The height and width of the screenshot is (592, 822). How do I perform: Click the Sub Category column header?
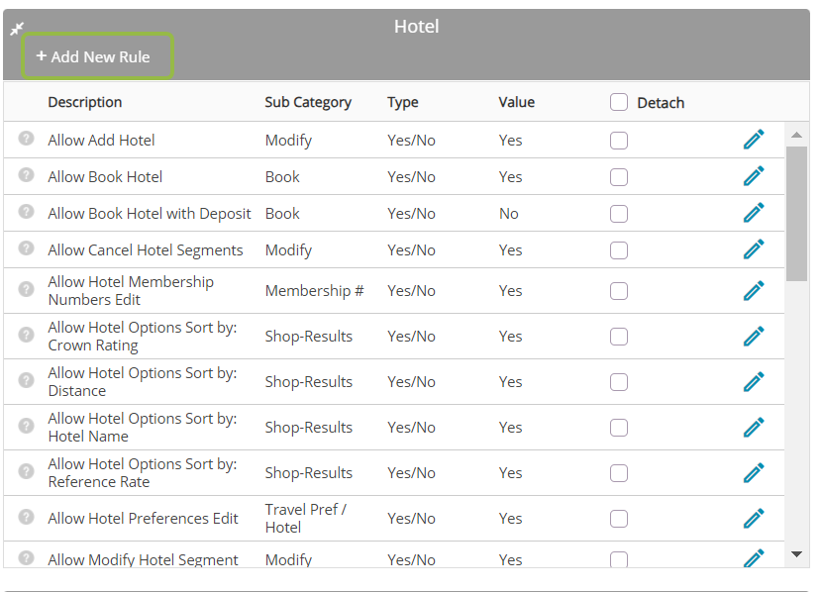(308, 102)
